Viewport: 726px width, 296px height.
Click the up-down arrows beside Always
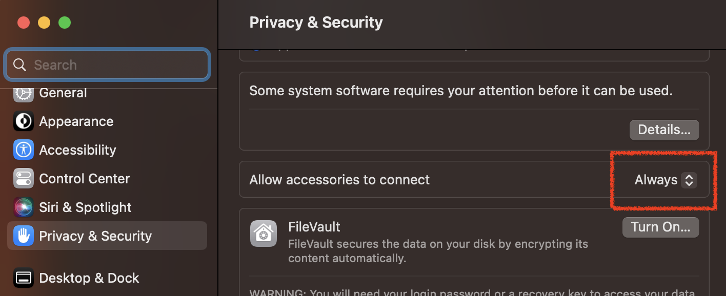point(689,180)
